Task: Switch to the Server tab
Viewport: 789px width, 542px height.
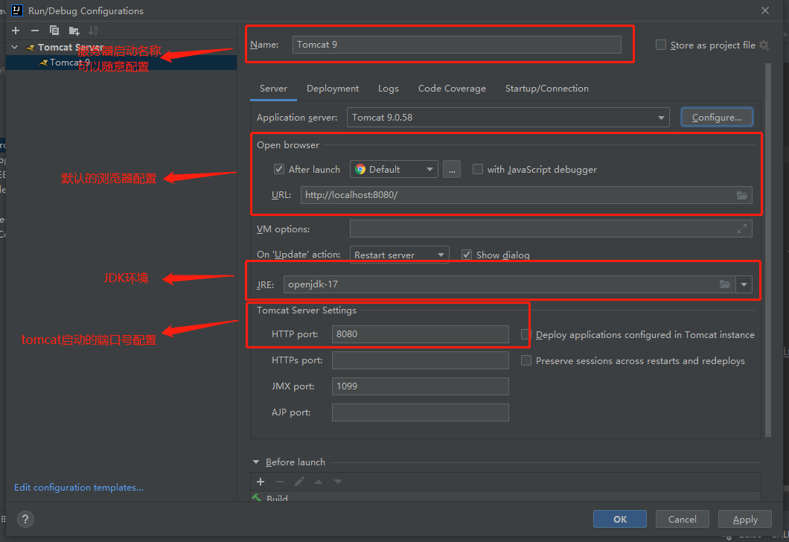Action: [x=273, y=89]
